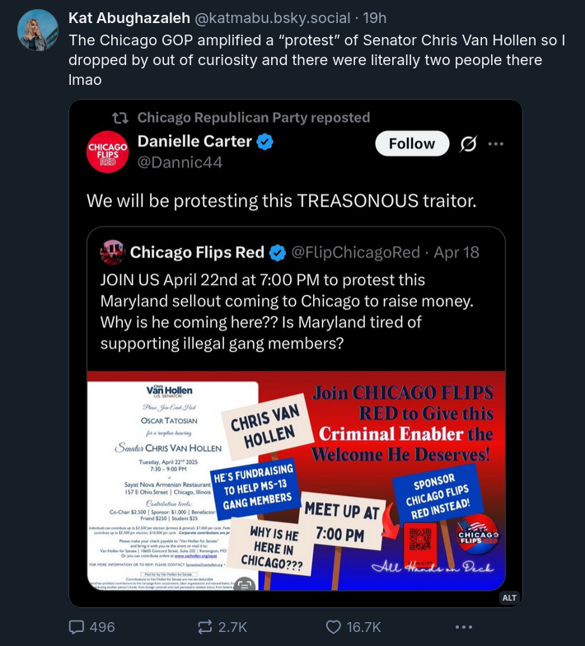Show image description via ALT badge

(x=509, y=597)
